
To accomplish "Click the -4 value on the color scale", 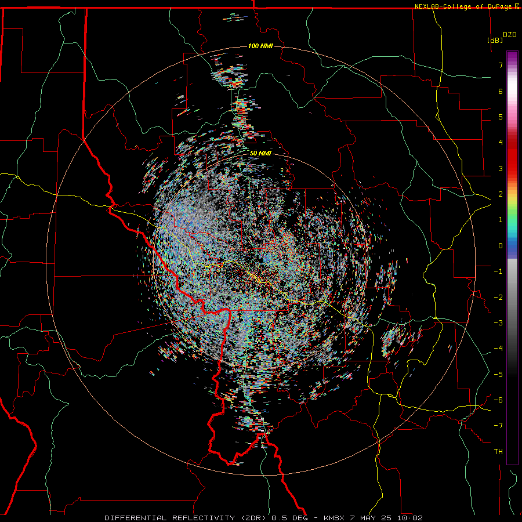I will tap(498, 349).
